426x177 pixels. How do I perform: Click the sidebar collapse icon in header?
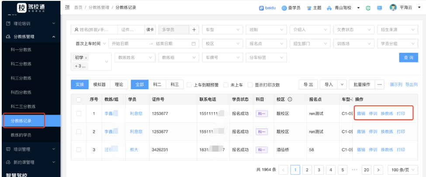point(67,8)
